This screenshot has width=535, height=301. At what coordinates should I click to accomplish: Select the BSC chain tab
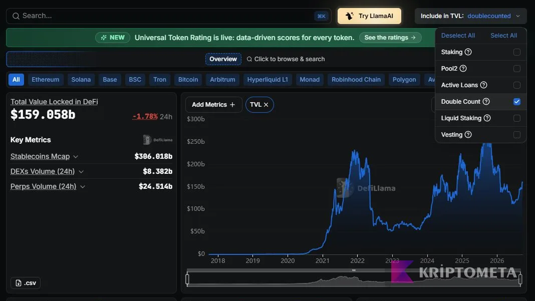coord(135,80)
